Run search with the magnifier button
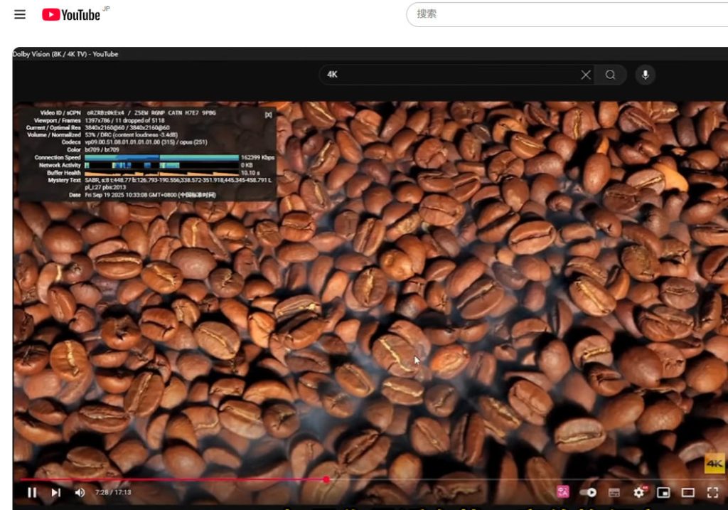Screen dimensions: 728x510 pyautogui.click(x=611, y=75)
